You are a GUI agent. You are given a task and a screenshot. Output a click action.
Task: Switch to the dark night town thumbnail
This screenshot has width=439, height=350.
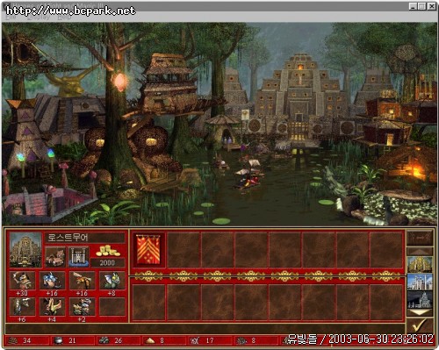point(420,300)
